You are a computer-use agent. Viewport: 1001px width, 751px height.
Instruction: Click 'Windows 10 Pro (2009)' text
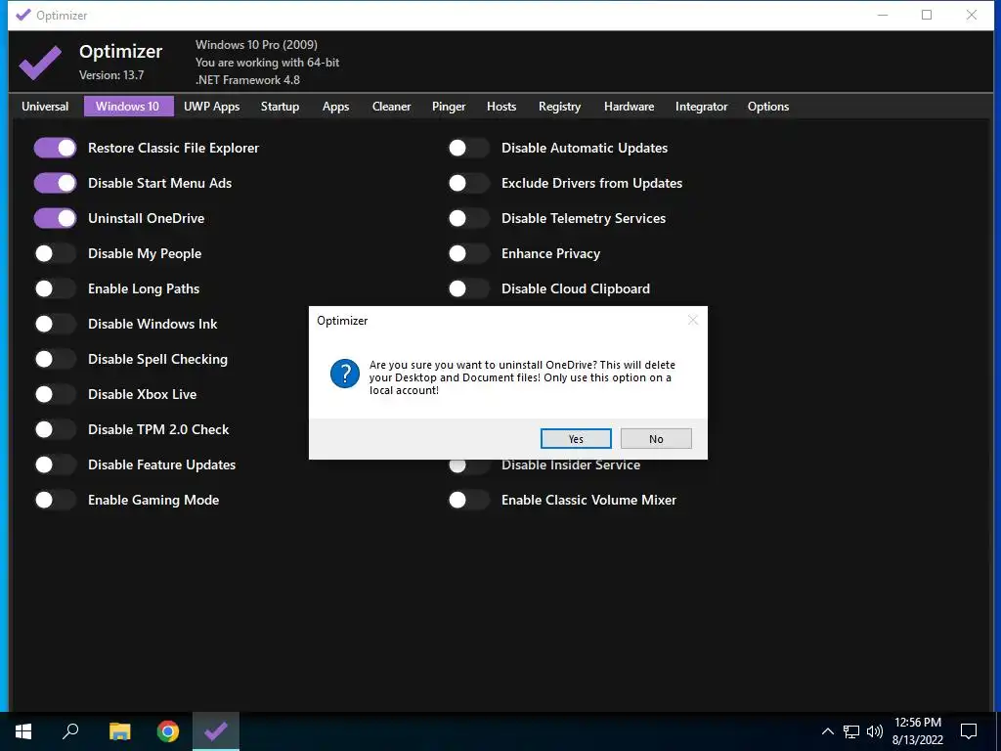pyautogui.click(x=256, y=45)
